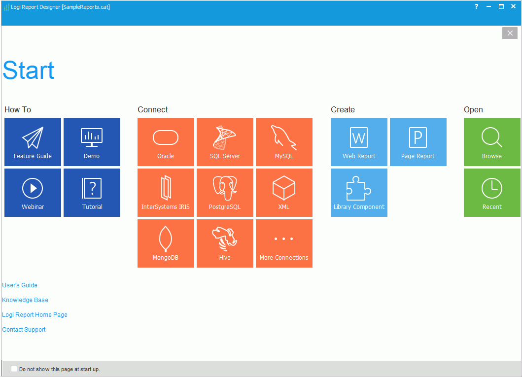Choose the XML data source tile

pos(284,193)
